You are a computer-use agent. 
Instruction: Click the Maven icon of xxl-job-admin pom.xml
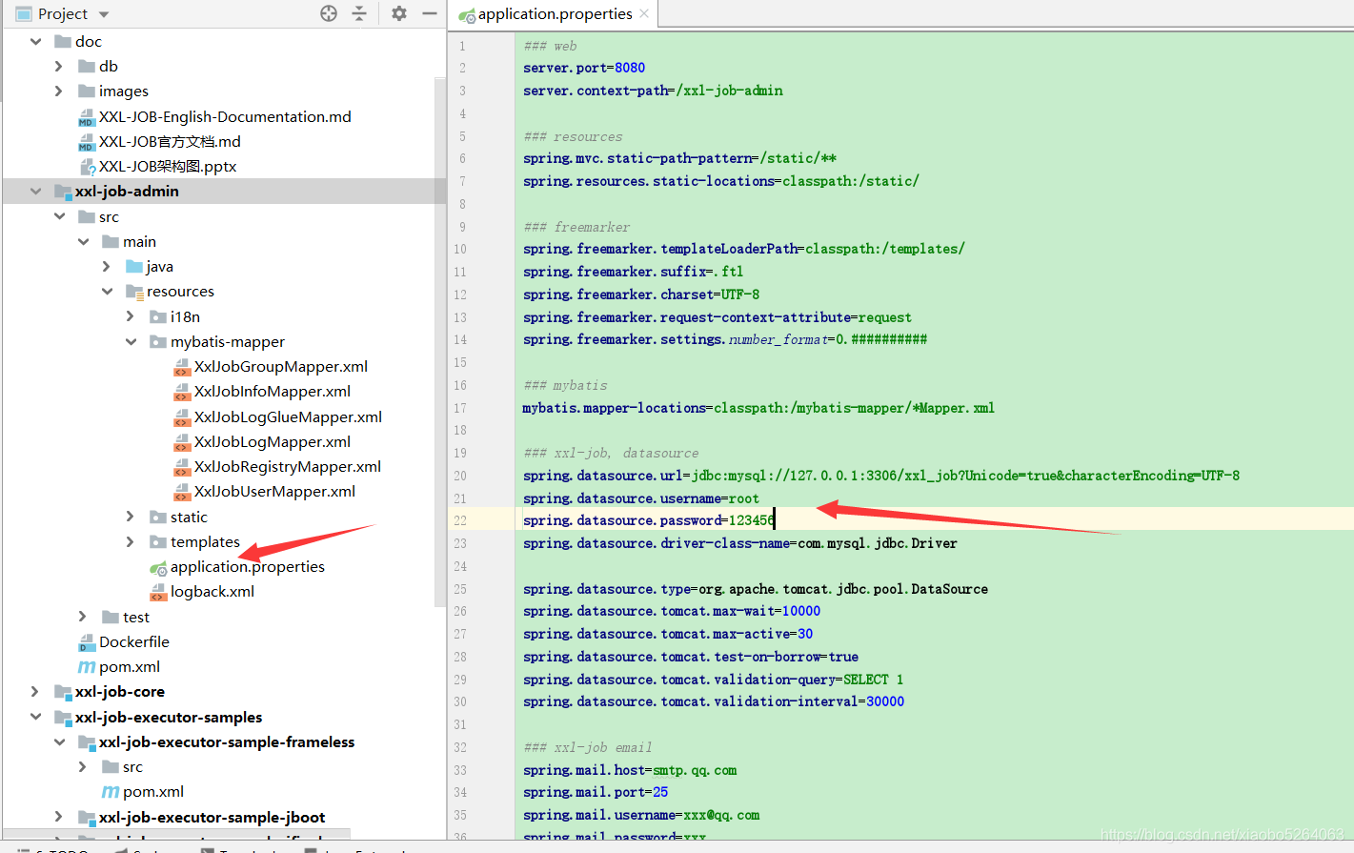pyautogui.click(x=87, y=667)
